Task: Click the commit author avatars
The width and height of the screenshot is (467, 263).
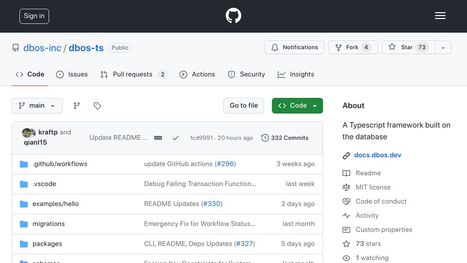Action: pos(29,132)
